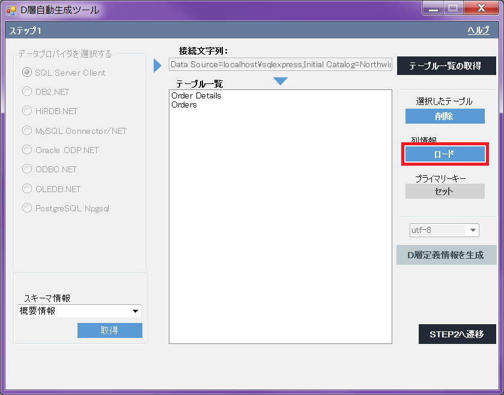Select the Oracle ODP.NET option
This screenshot has height=395, width=504.
click(x=27, y=150)
